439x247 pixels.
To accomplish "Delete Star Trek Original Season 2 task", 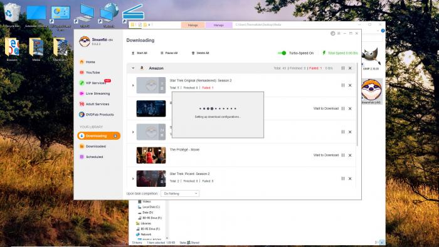I will click(350, 85).
